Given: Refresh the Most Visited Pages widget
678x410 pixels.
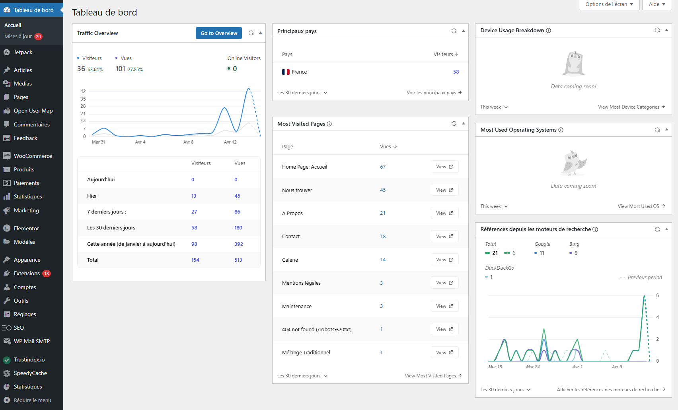Looking at the screenshot, I should pyautogui.click(x=454, y=124).
